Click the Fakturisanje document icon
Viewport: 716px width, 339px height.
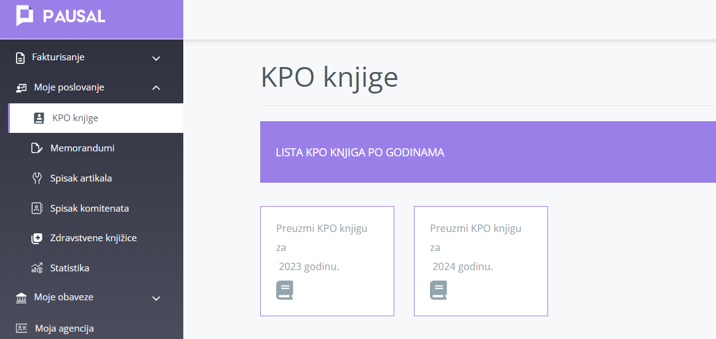20,58
